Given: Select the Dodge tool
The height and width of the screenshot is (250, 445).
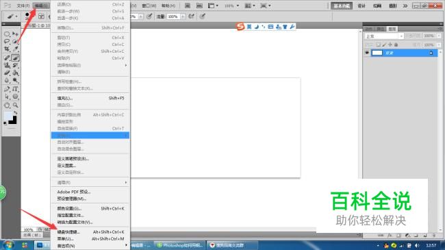Looking at the screenshot, I should point(15,81).
